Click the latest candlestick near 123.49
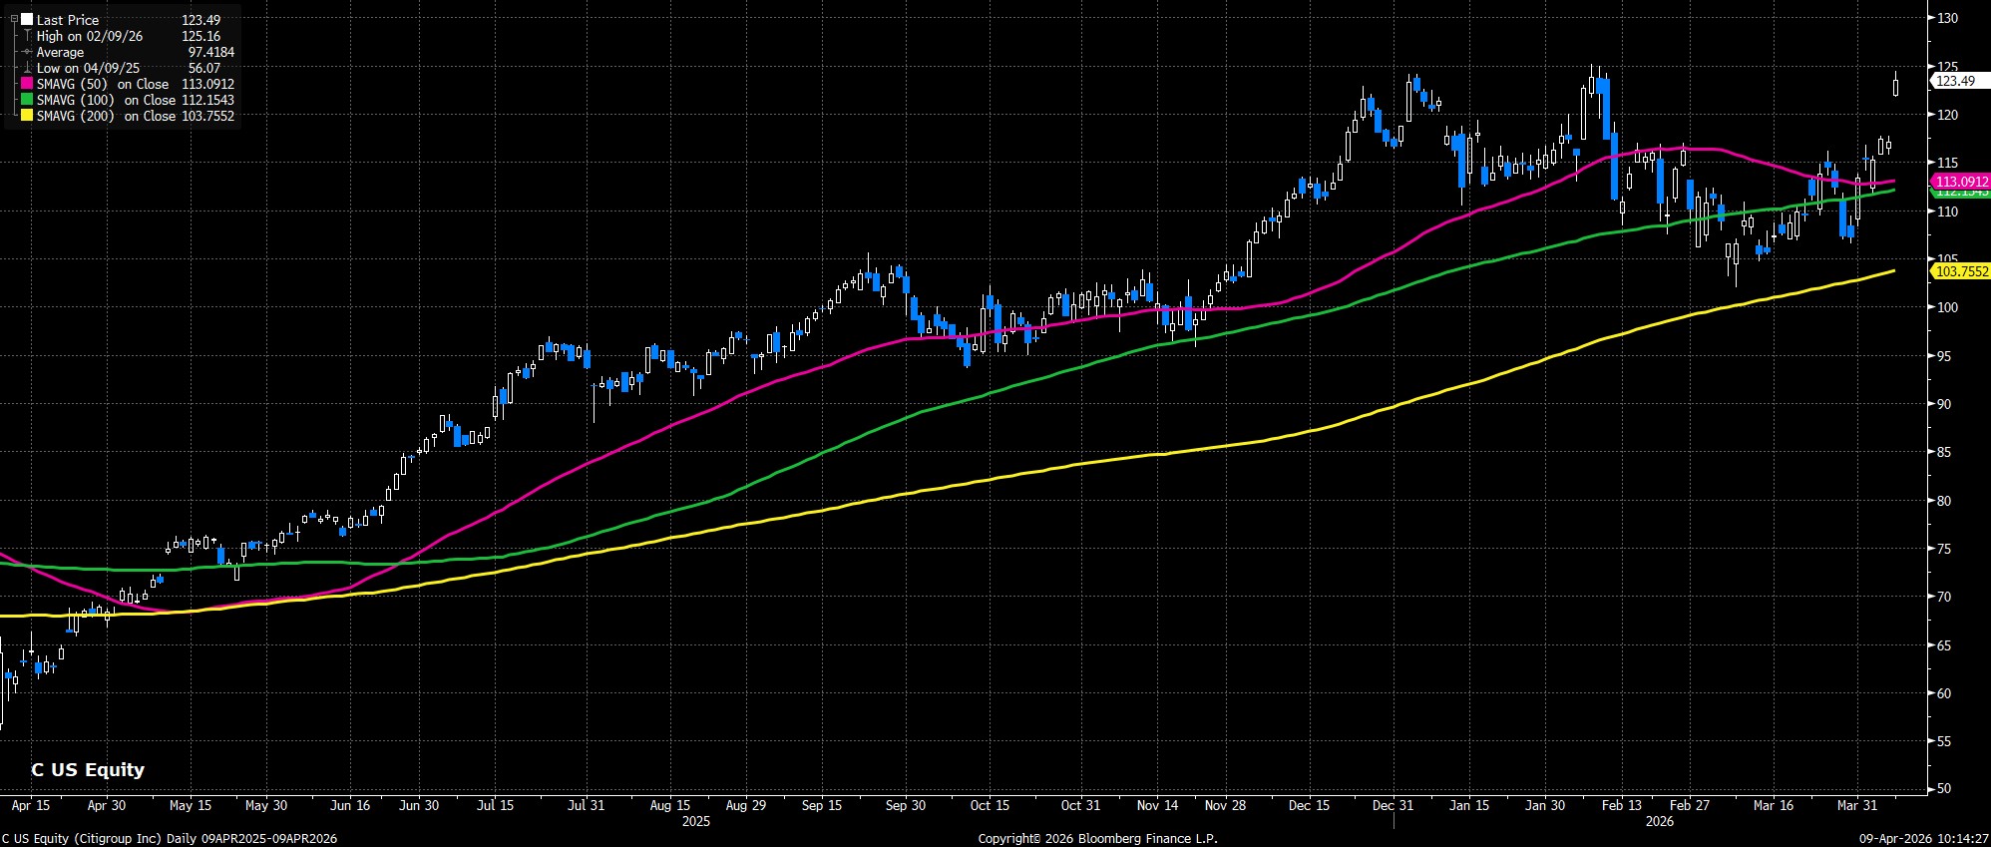1991x847 pixels. 1895,86
